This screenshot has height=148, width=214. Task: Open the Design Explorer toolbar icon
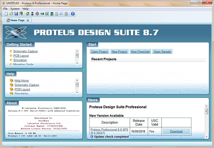coord(52,14)
